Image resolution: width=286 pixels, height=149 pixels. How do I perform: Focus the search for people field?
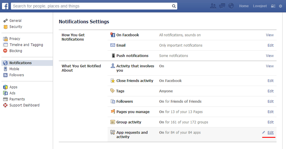click(94, 6)
